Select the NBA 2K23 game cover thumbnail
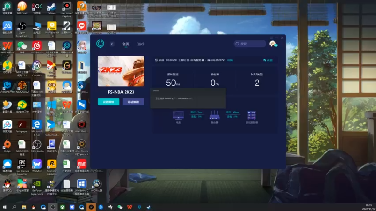The height and width of the screenshot is (211, 376). (x=121, y=71)
